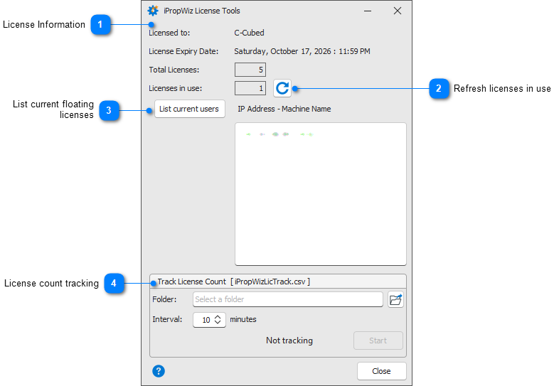Image resolution: width=554 pixels, height=386 pixels.
Task: Open folder browse icon beside Folder field
Action: (x=395, y=299)
